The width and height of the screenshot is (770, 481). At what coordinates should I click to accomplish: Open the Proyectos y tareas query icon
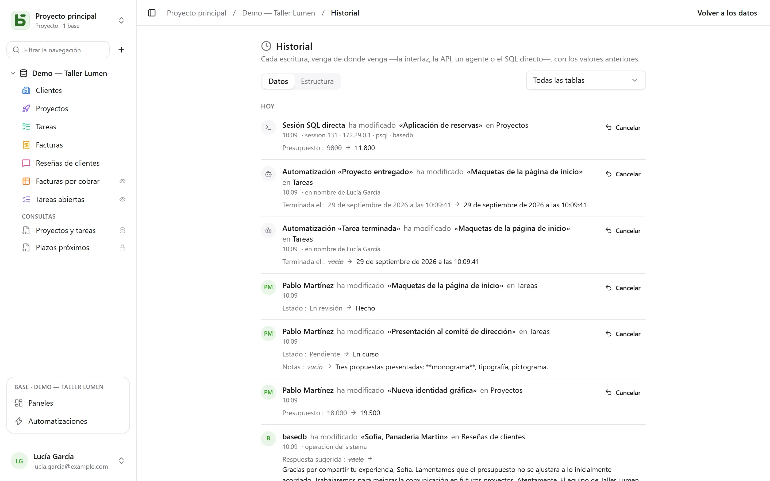pyautogui.click(x=26, y=230)
